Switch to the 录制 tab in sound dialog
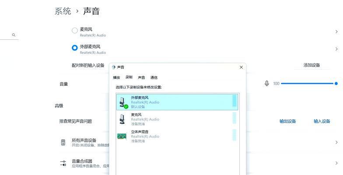Viewport: 343px width, 175px height. pos(129,77)
